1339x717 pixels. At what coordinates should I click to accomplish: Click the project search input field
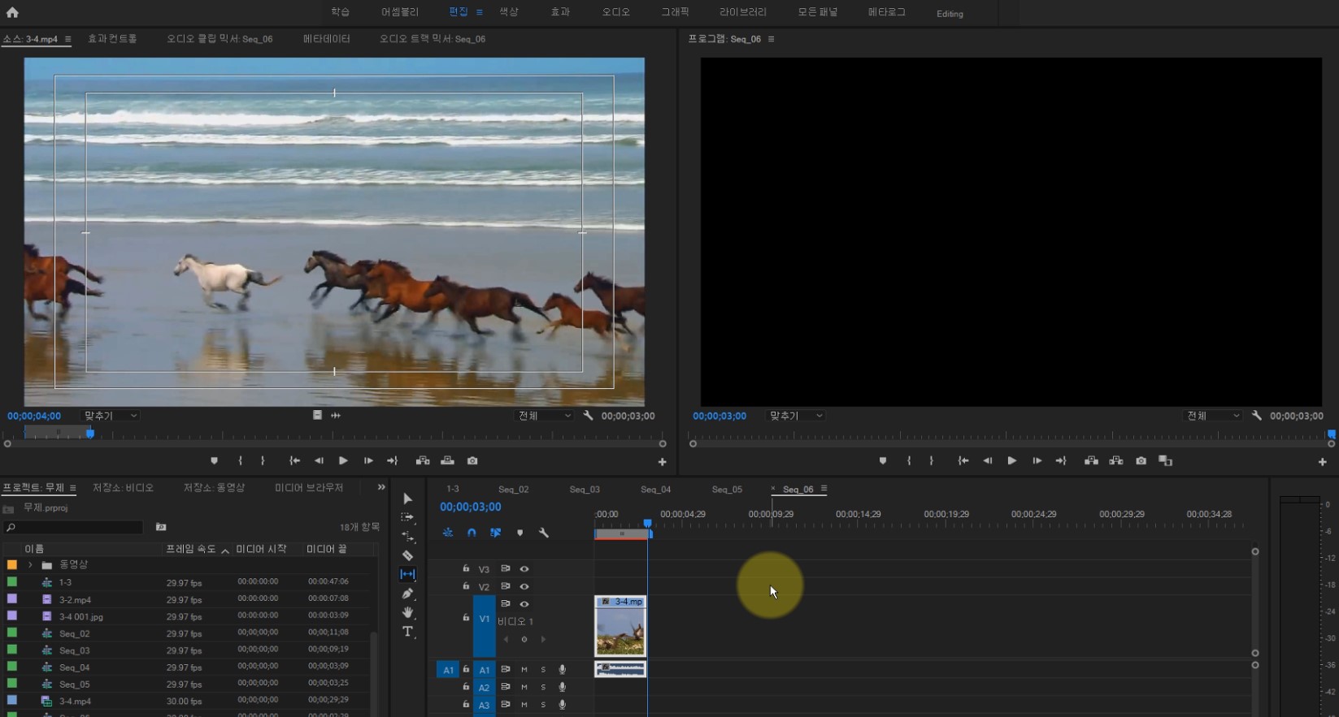(77, 527)
